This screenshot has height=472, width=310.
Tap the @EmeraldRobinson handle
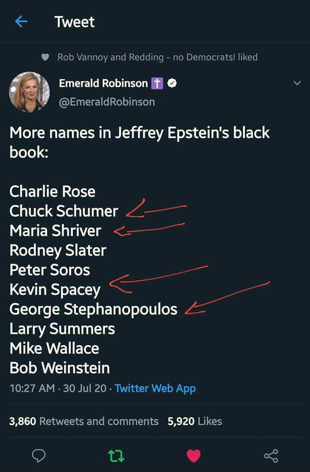pyautogui.click(x=106, y=102)
